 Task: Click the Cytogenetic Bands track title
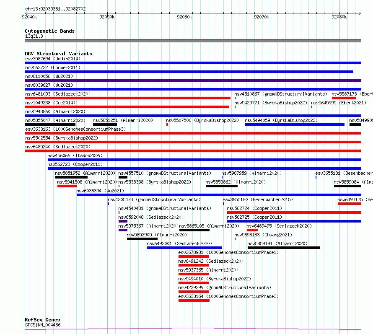click(x=50, y=31)
